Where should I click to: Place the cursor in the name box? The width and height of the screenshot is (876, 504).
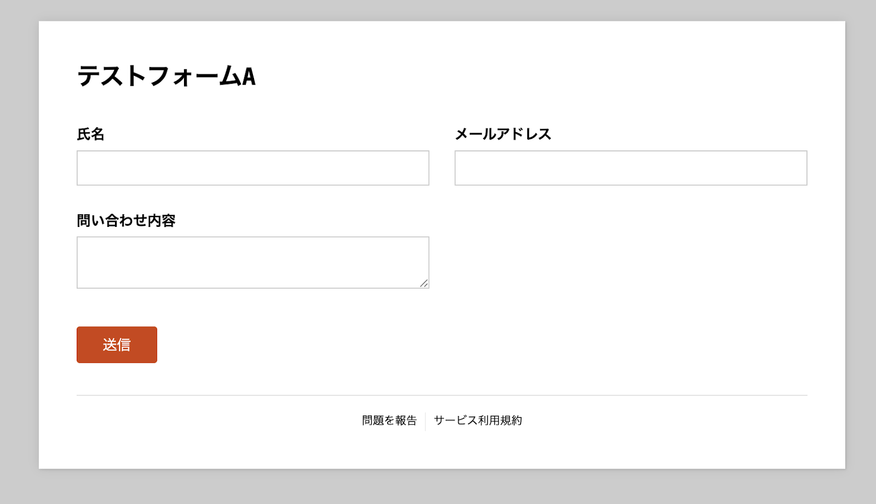[x=253, y=168]
